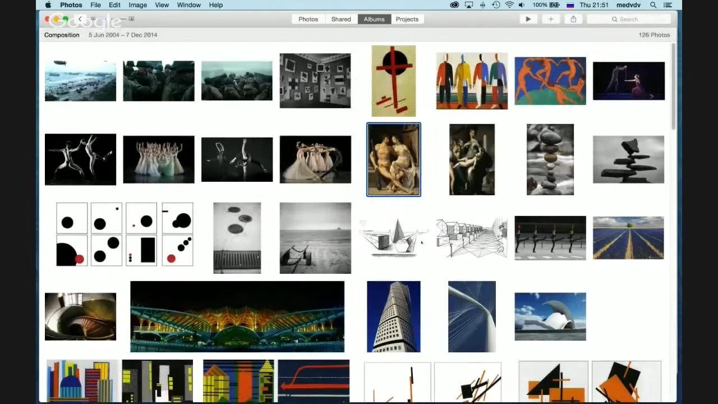Select the red cross on black circle painting

click(394, 81)
